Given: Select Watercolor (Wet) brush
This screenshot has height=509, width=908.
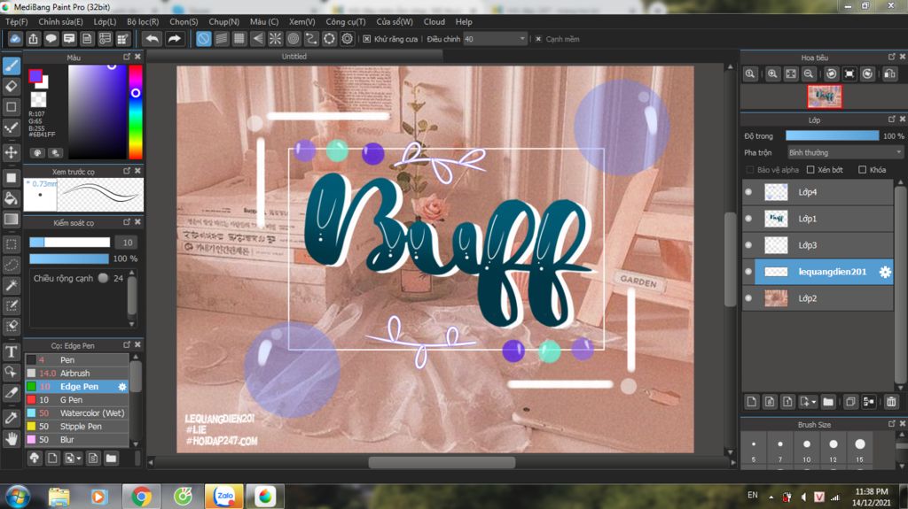Looking at the screenshot, I should pyautogui.click(x=76, y=413).
